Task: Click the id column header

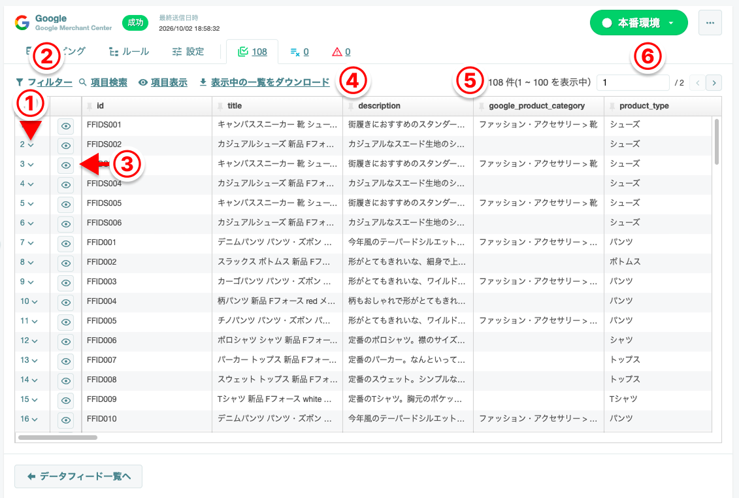Action: 147,106
